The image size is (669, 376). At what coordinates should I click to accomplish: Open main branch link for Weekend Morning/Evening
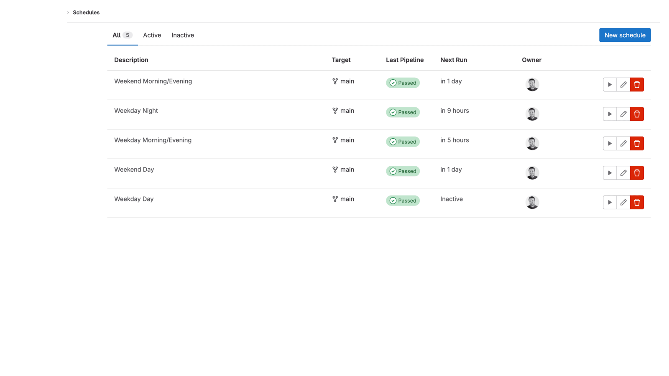[x=347, y=81]
